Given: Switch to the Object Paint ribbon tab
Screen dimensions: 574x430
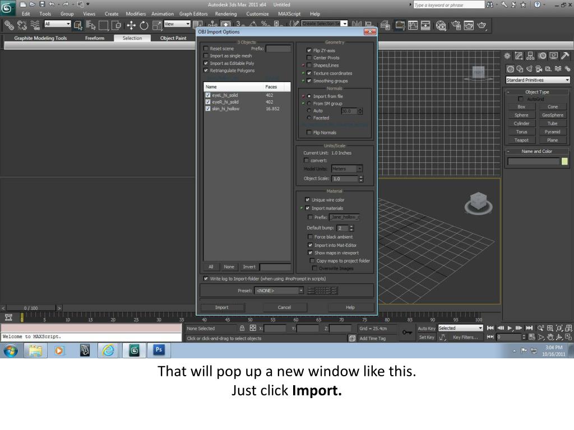Looking at the screenshot, I should [x=173, y=38].
